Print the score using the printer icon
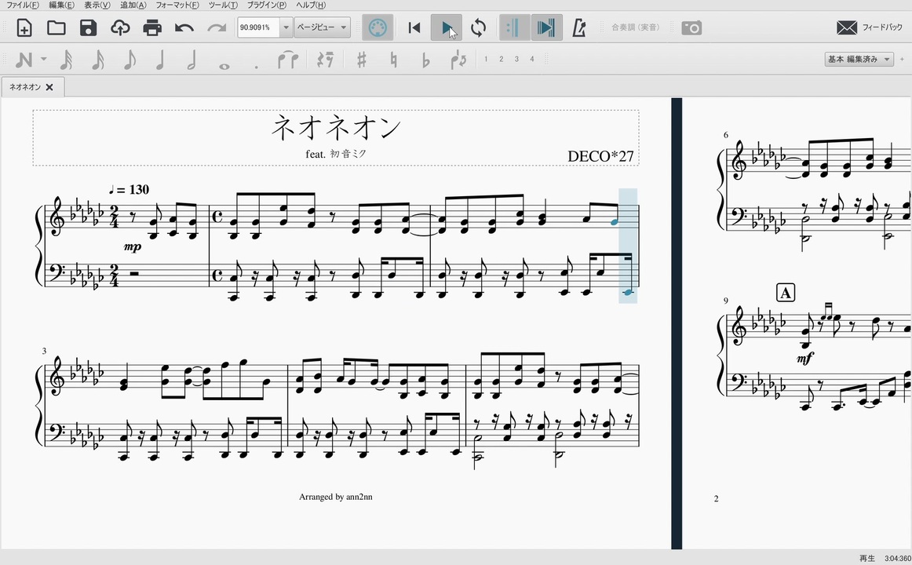Image resolution: width=912 pixels, height=565 pixels. [x=152, y=28]
